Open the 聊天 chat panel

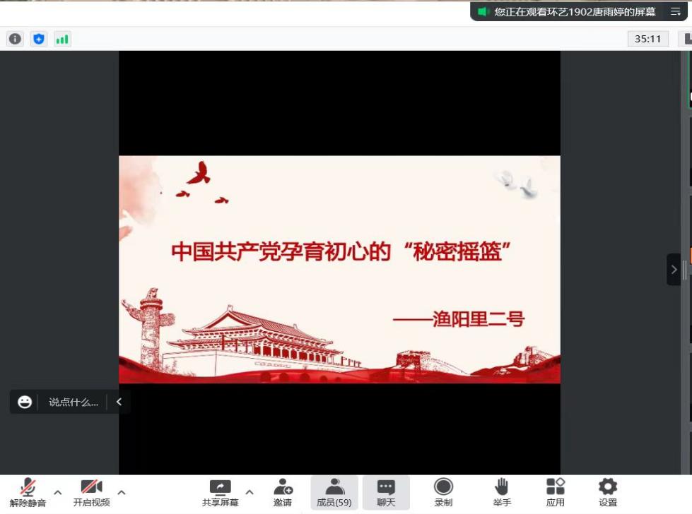(x=386, y=491)
